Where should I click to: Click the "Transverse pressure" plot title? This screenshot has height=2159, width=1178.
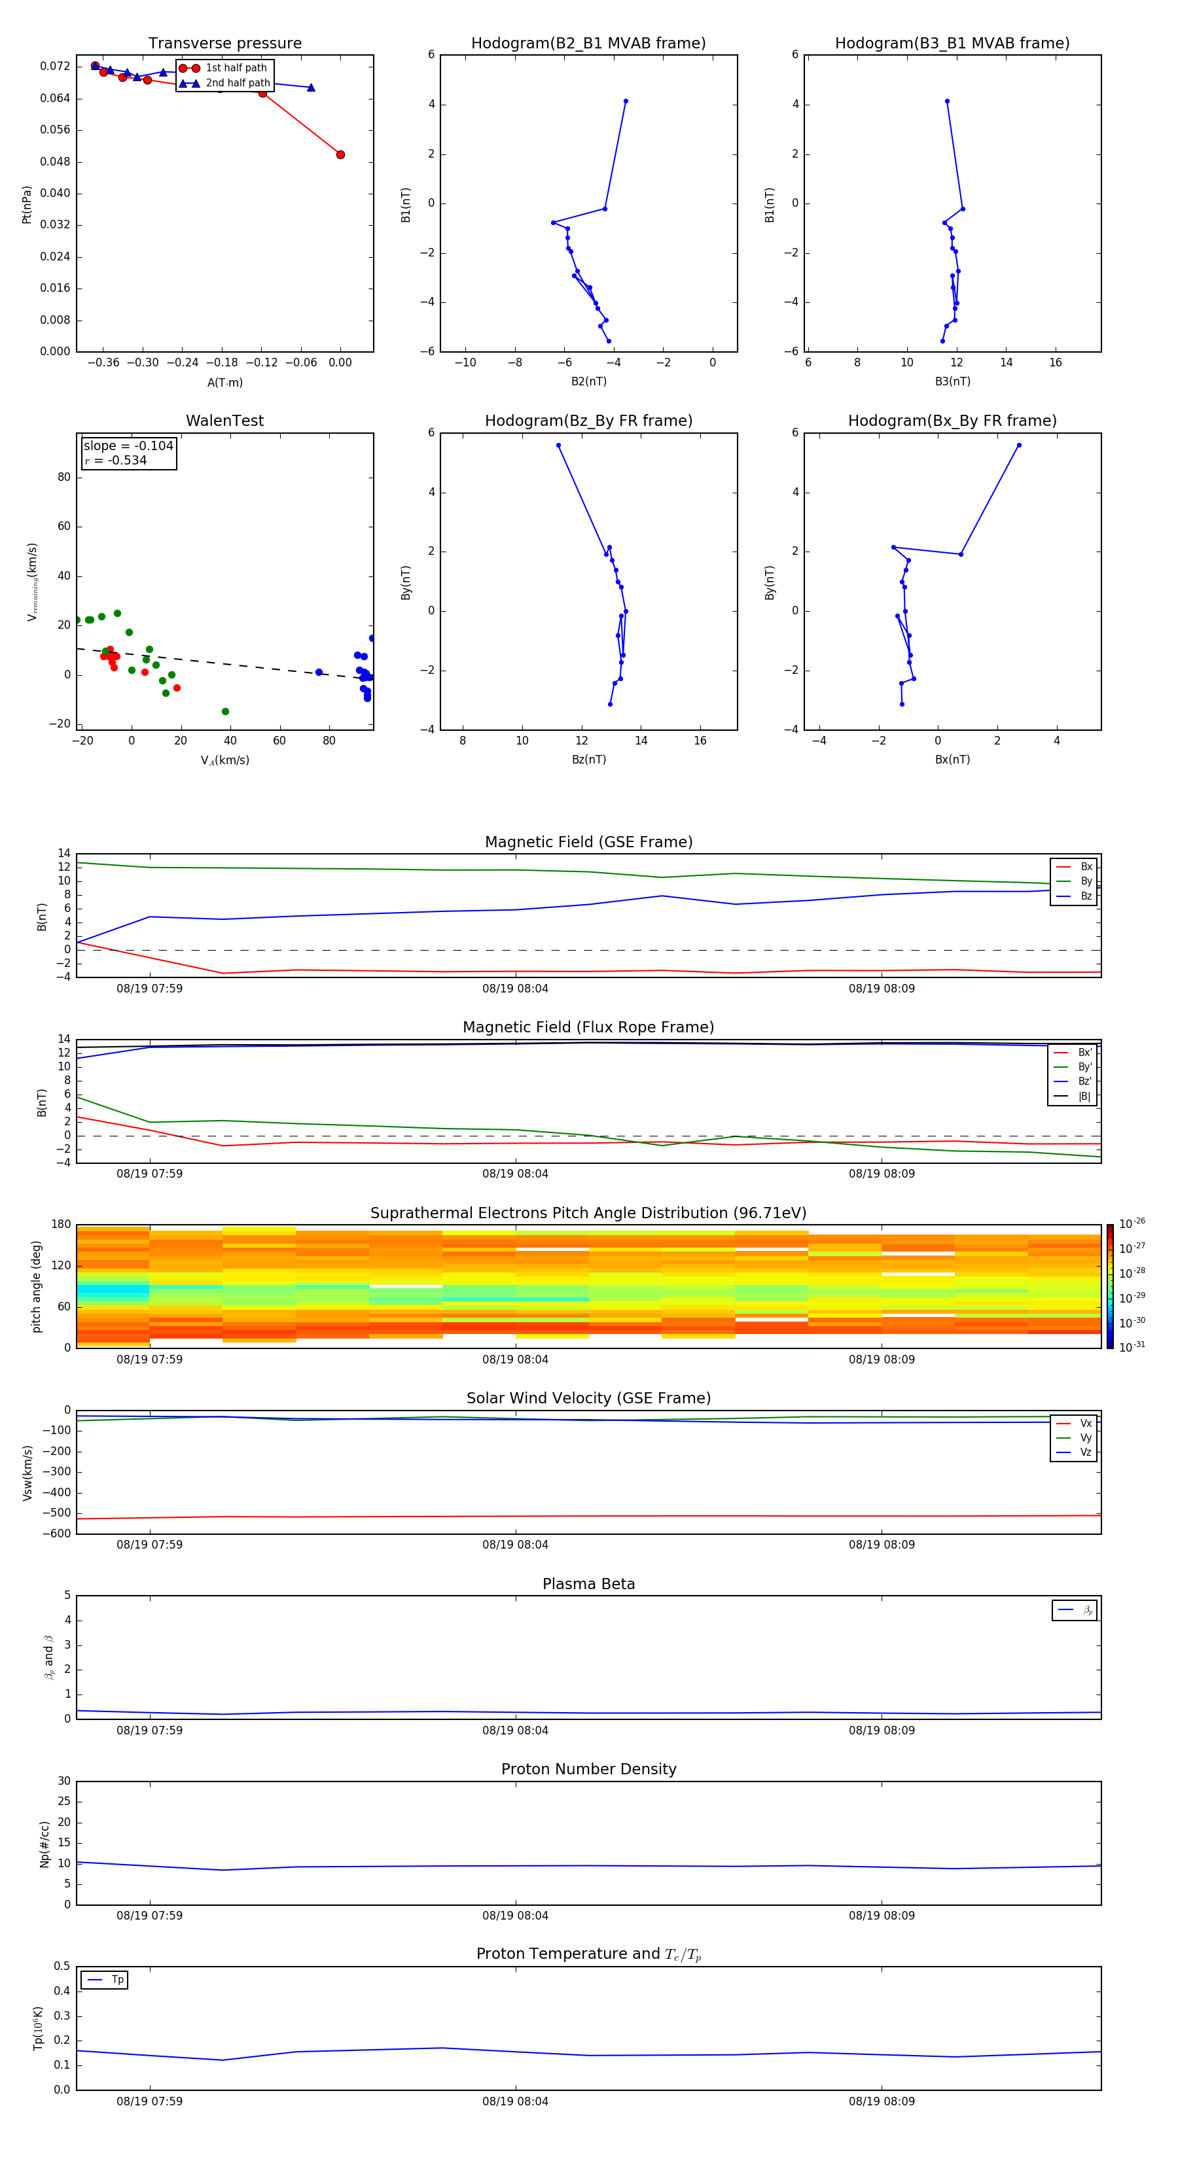[x=224, y=44]
